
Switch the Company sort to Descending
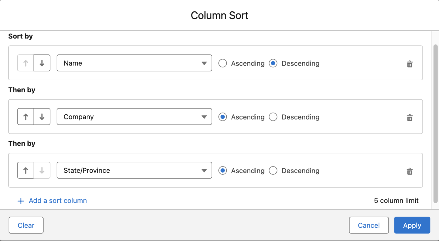coord(273,117)
